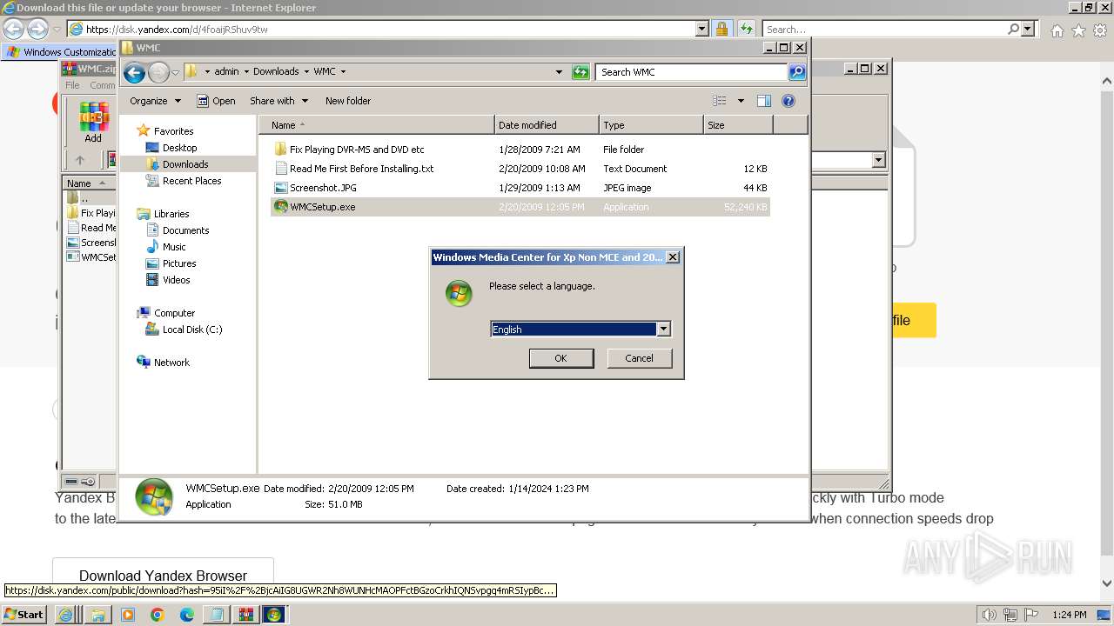Open Desktop in the navigation pane
Viewport: 1114px width, 626px height.
(x=179, y=148)
